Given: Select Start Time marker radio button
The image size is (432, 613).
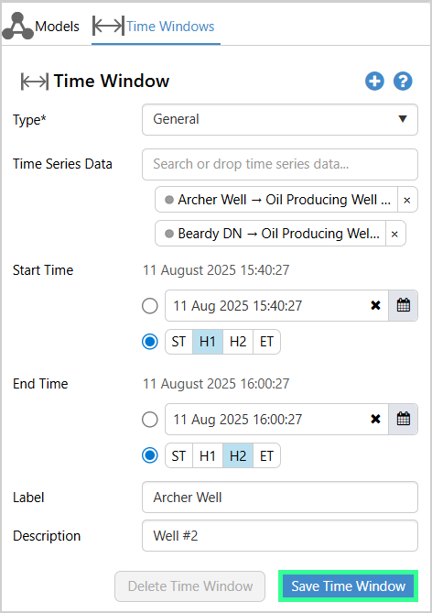Looking at the screenshot, I should [x=150, y=342].
